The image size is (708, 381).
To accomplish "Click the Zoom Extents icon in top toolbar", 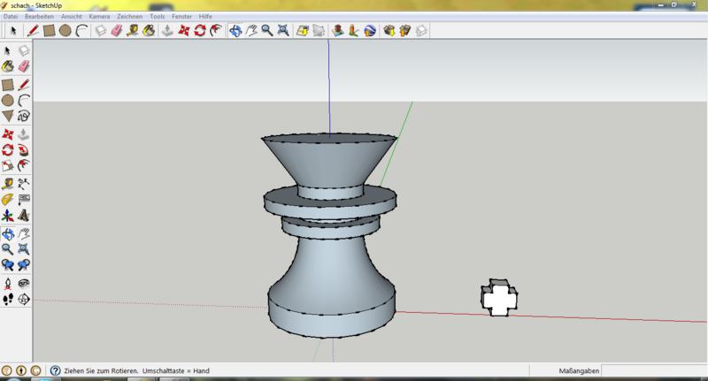I will pyautogui.click(x=282, y=30).
